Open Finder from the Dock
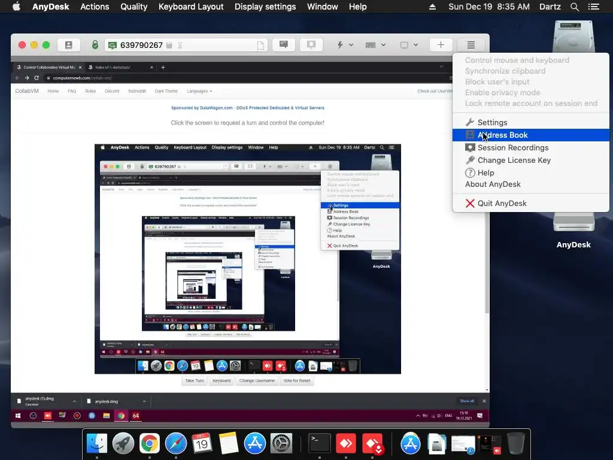The width and height of the screenshot is (613, 460). click(96, 444)
